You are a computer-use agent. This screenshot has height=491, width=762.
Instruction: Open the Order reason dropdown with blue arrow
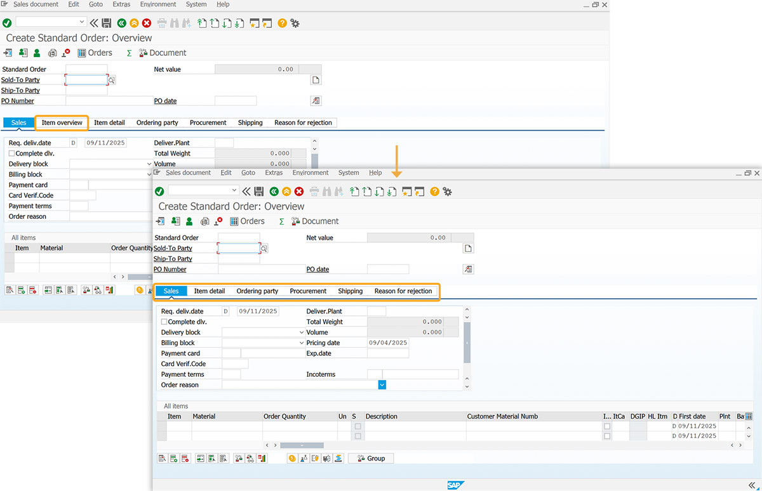pyautogui.click(x=382, y=385)
